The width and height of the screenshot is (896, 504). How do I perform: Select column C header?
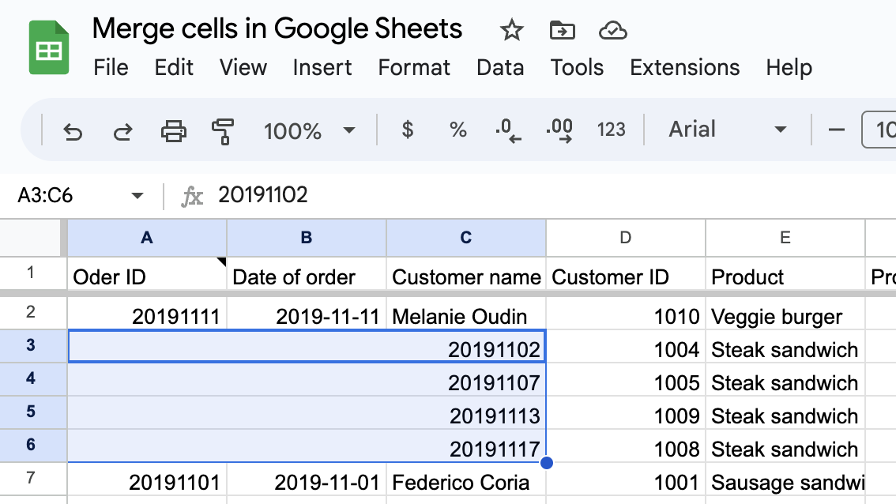(465, 238)
